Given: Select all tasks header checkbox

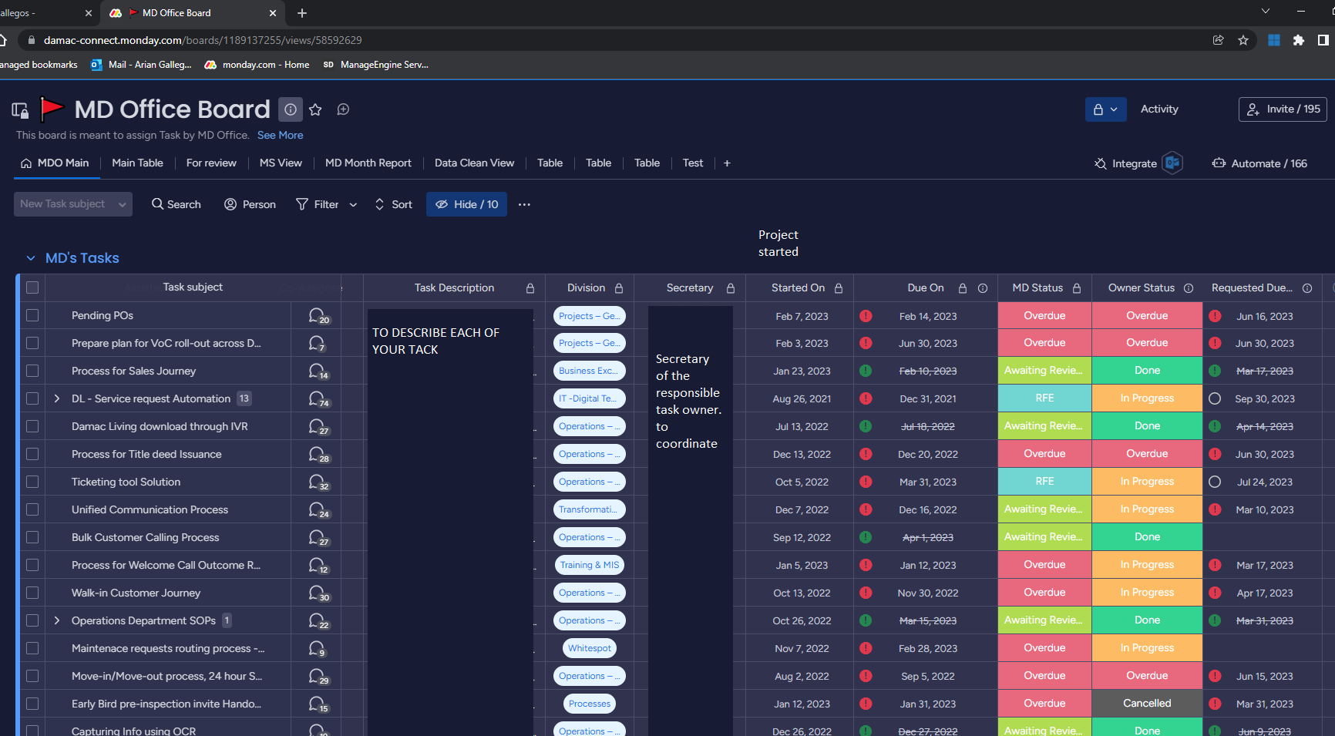Looking at the screenshot, I should pyautogui.click(x=32, y=287).
